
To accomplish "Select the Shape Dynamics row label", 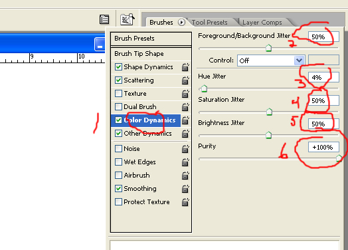I will [x=148, y=67].
